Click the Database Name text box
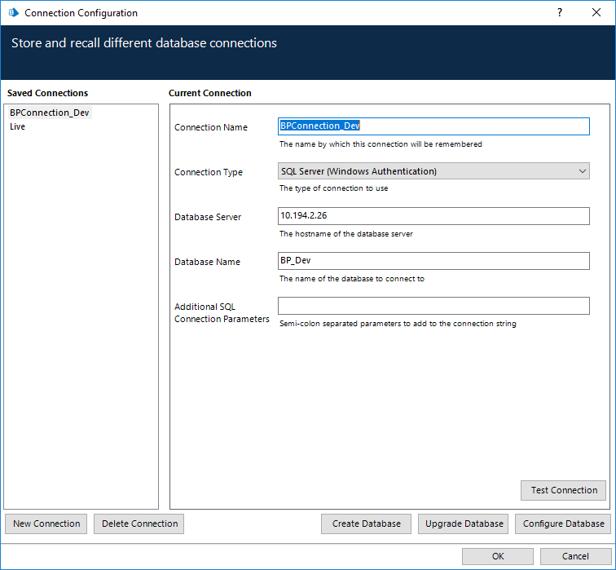Viewport: 616px width, 570px height. (x=433, y=261)
